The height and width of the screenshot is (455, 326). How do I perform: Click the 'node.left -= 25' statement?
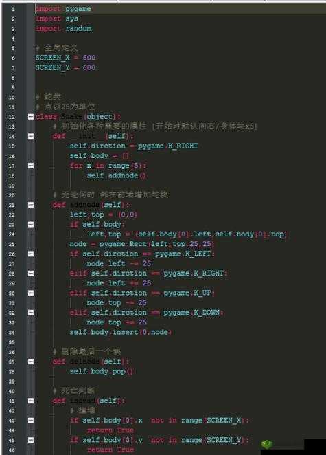click(119, 263)
